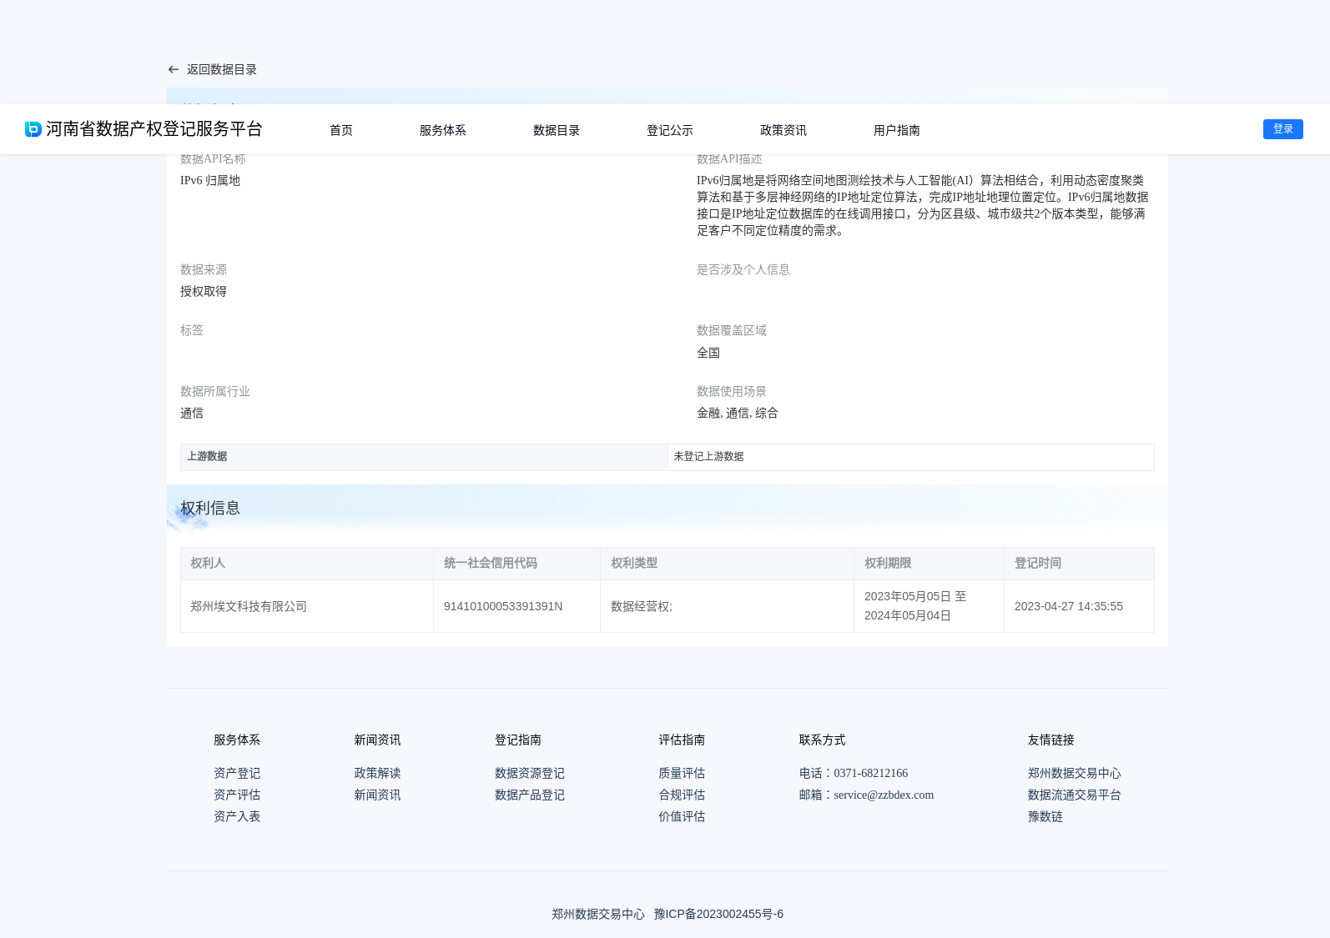Open the footer 数据资源登记 link

click(x=530, y=774)
